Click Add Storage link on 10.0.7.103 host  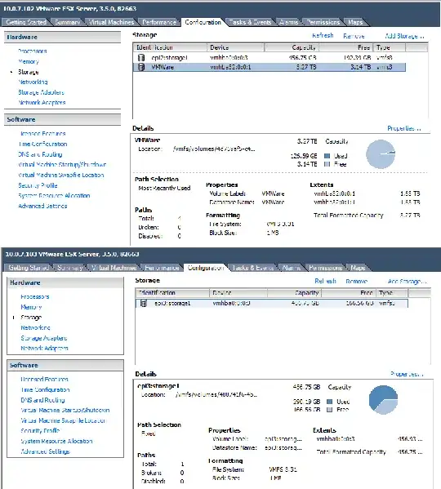407,282
